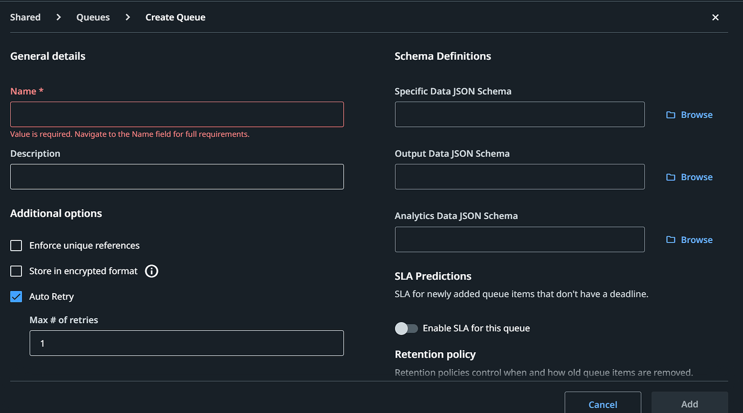743x413 pixels.
Task: Click chevron between Shared and Queues
Action: (59, 17)
